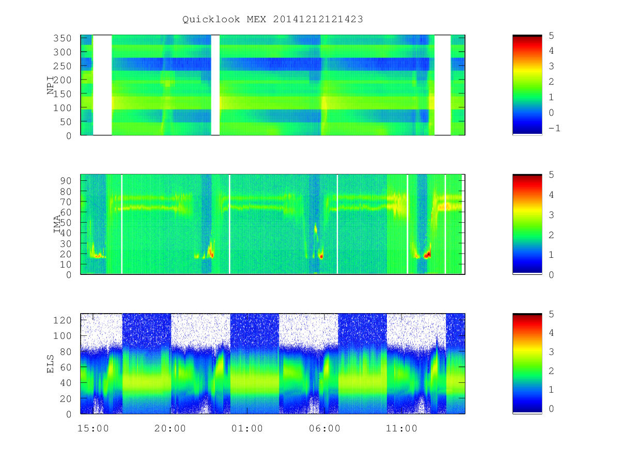Viewport: 620px width, 465px height.
Task: Click the first white data gap in NPI panel
Action: 102,85
